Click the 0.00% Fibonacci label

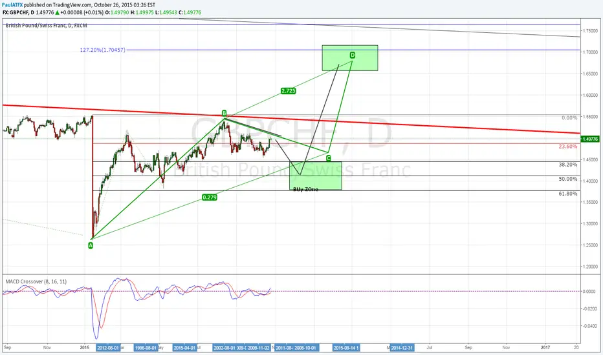(569, 118)
